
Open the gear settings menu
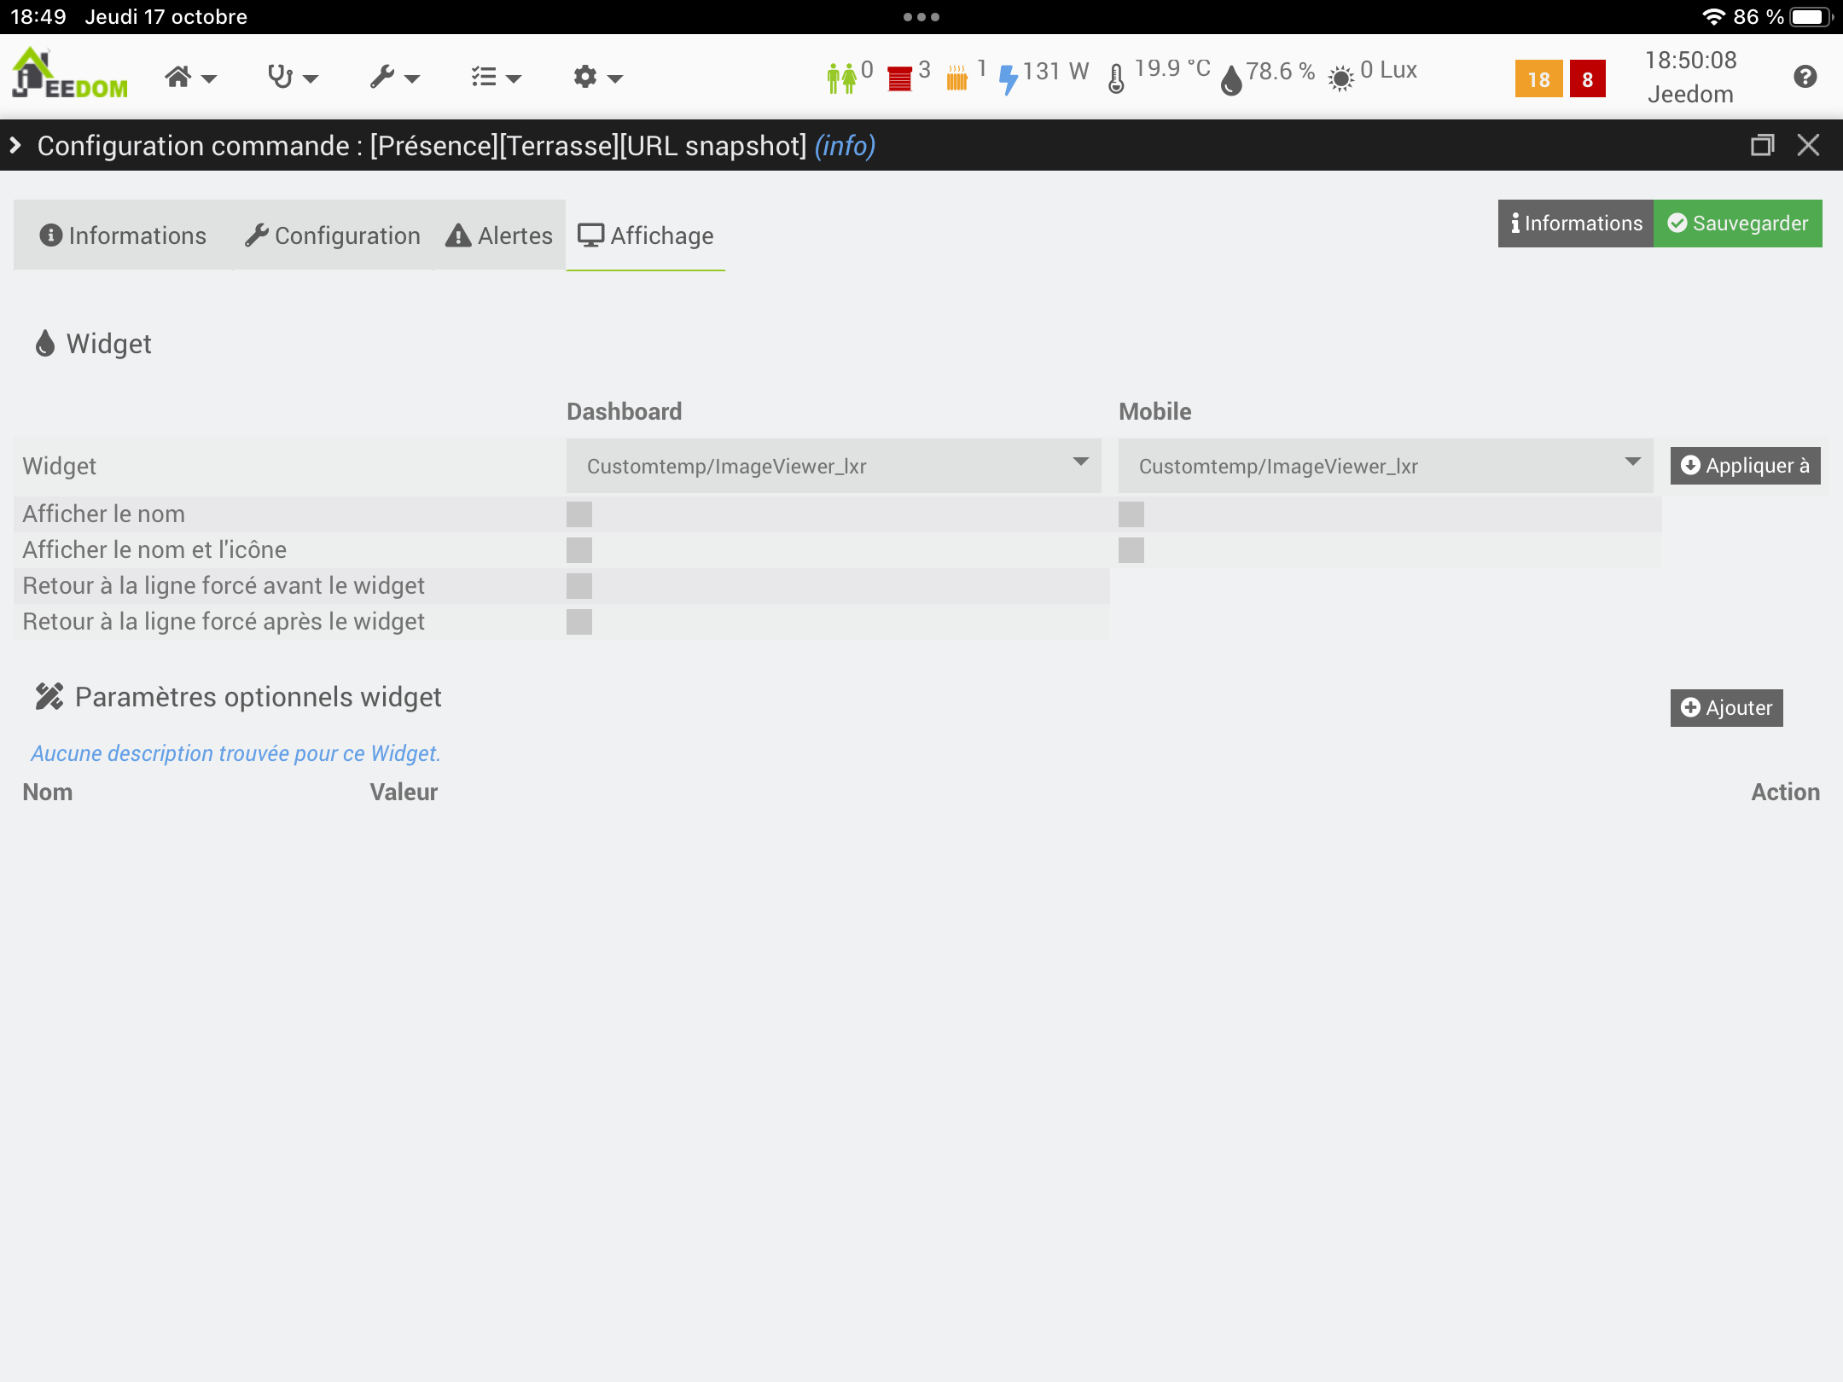pyautogui.click(x=597, y=78)
